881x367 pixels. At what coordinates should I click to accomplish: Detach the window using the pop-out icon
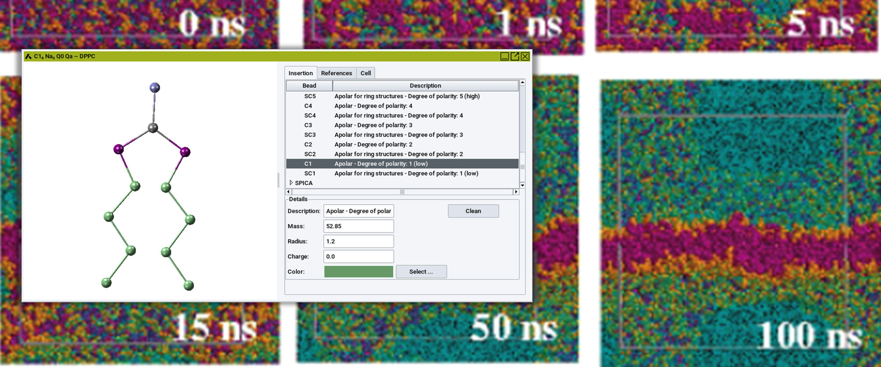pyautogui.click(x=515, y=56)
